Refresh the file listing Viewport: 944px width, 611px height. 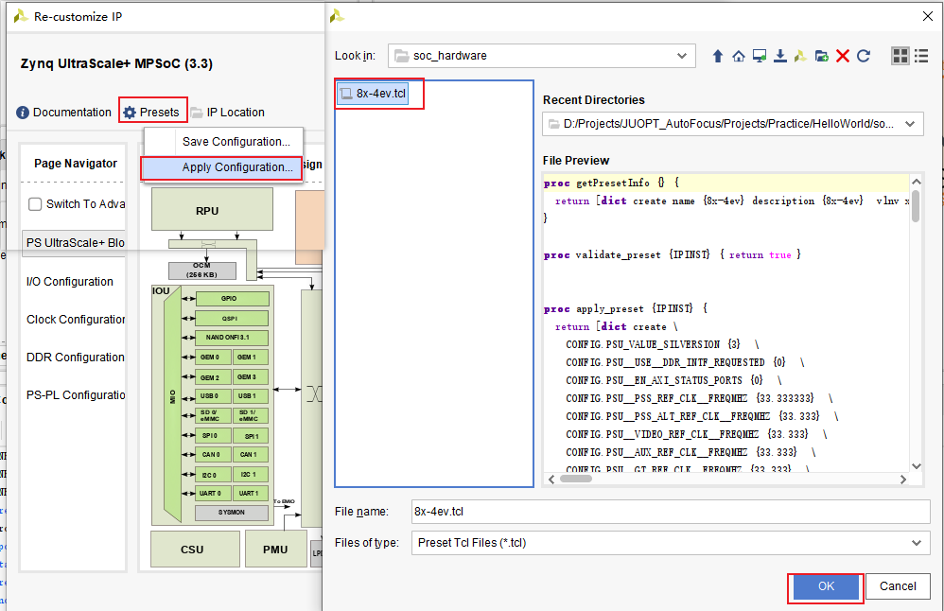coord(864,56)
